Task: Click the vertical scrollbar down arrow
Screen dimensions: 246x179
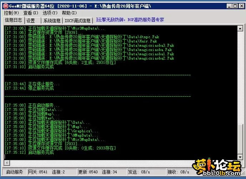Action: (240, 157)
